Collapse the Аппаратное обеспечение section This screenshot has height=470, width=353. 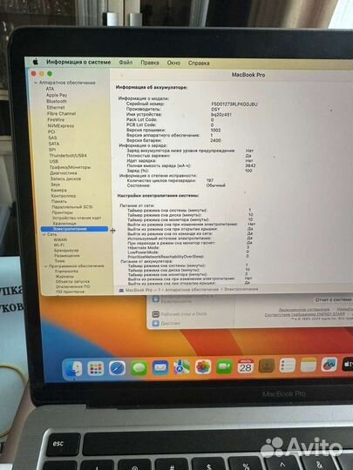pos(36,83)
